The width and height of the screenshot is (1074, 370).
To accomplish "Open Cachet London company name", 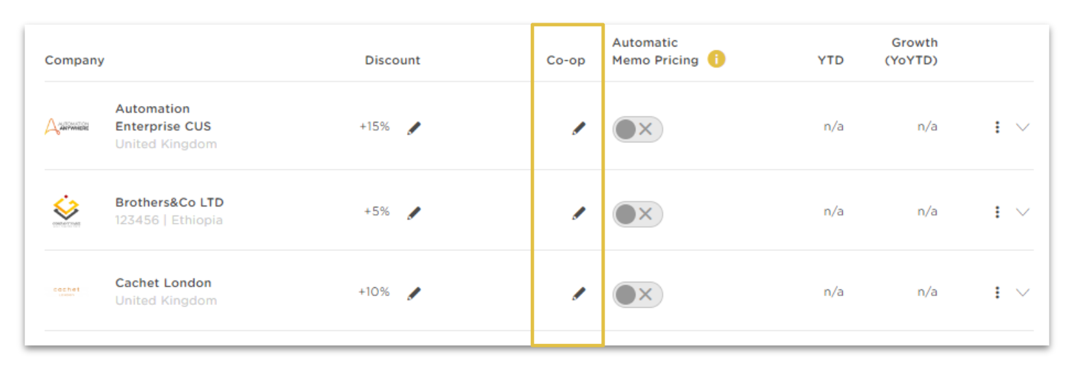I will coord(163,283).
